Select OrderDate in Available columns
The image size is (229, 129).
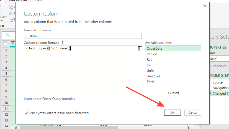[173, 49]
